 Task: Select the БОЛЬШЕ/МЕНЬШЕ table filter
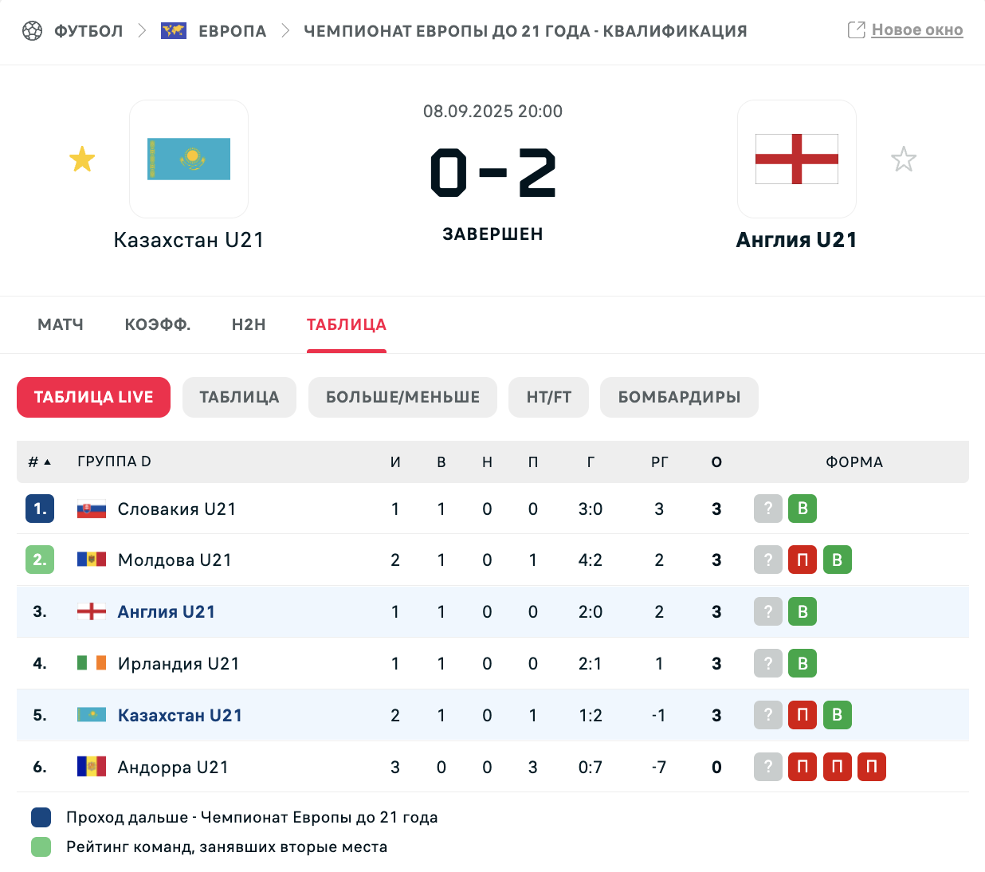(403, 397)
